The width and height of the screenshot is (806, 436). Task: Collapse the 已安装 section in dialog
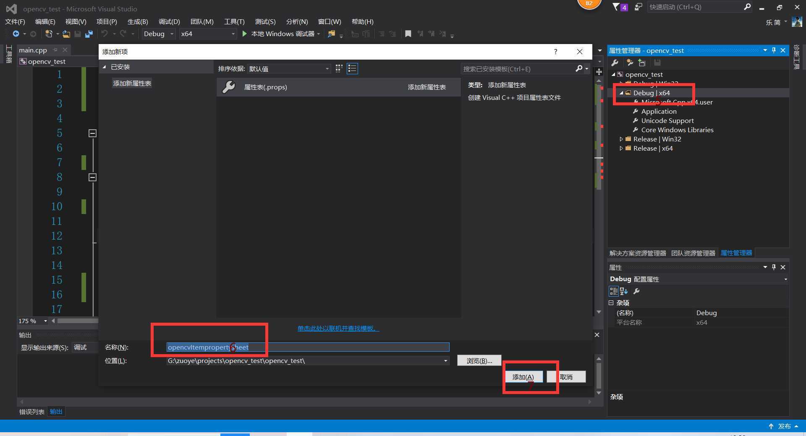[x=105, y=67]
